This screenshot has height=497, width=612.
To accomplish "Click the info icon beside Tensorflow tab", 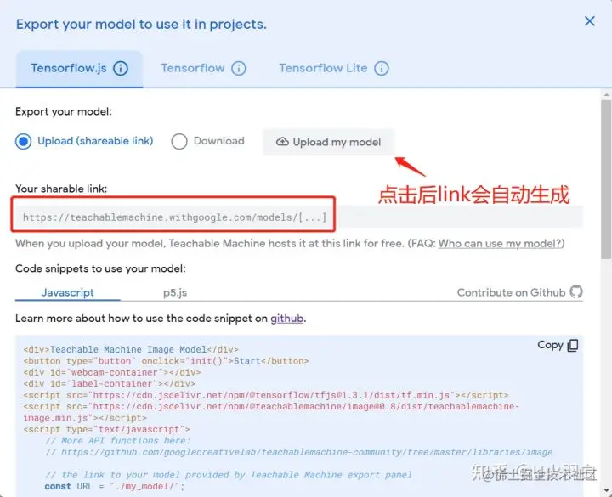I will point(239,68).
